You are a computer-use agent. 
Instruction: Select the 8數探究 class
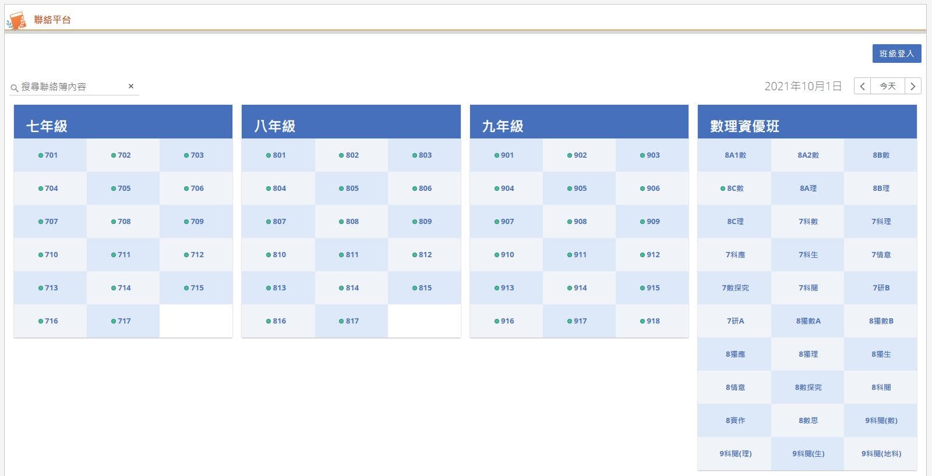[807, 388]
